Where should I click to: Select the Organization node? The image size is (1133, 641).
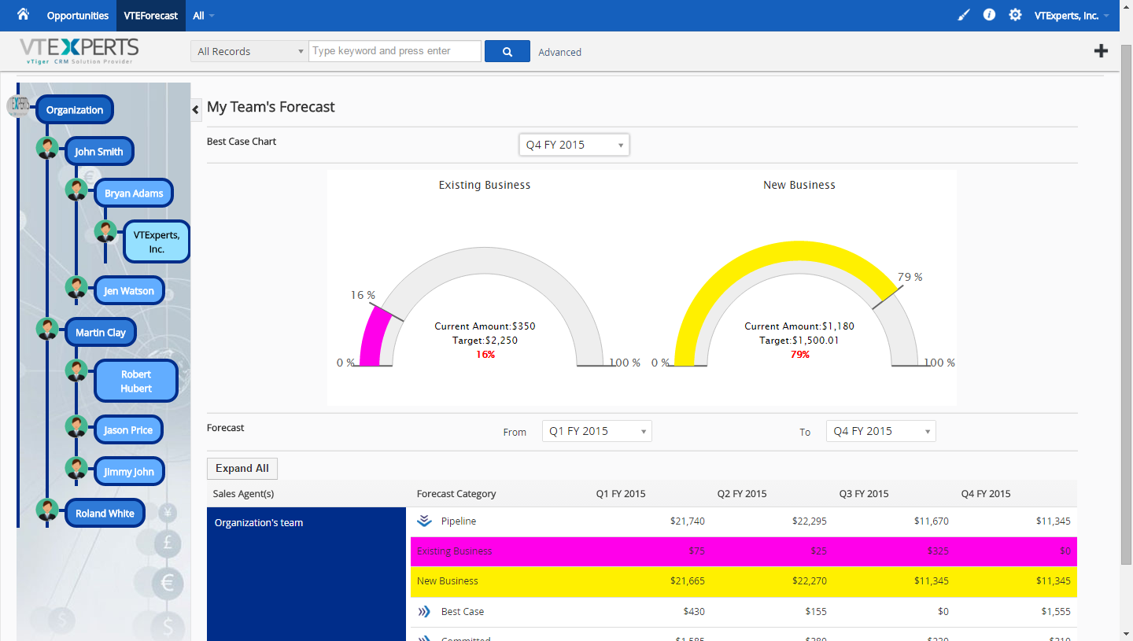click(75, 110)
